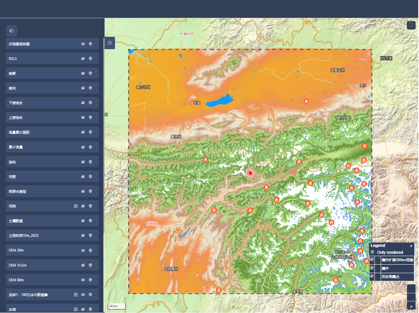Click location pin for 地表水类型 layer

tap(91, 191)
